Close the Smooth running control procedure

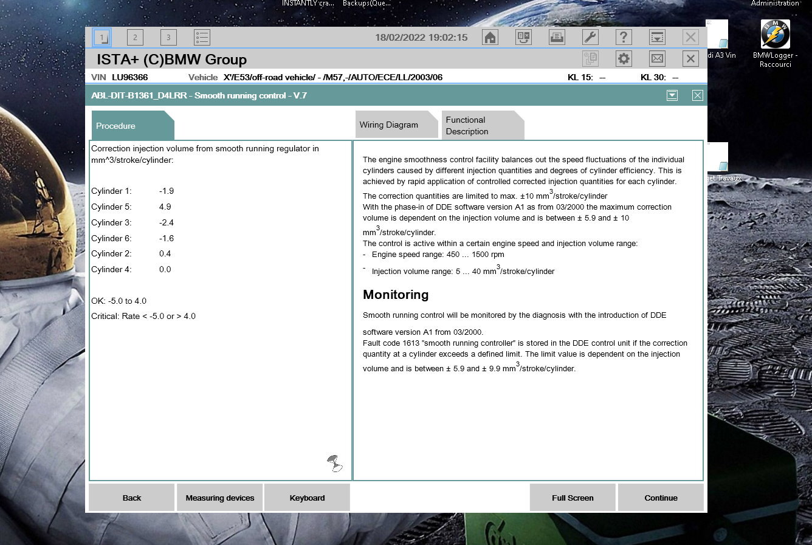point(698,95)
